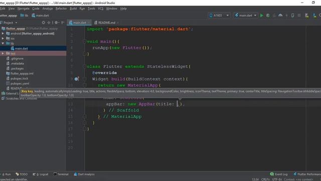Image resolution: width=321 pixels, height=181 pixels.
Task: Click the UTF-8 encoding in status bar
Action: (x=277, y=179)
